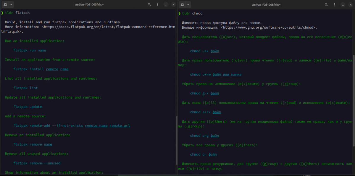355x176 pixels.
Task: Click 'remote' placeholder in flatpak install line
Action: [52, 69]
